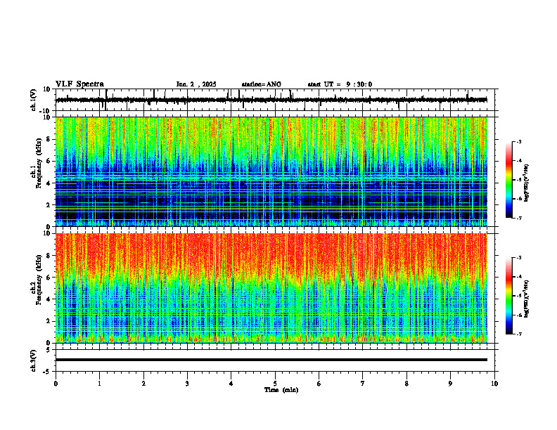Click the ch.1 frequency tick label "2"

49,204
